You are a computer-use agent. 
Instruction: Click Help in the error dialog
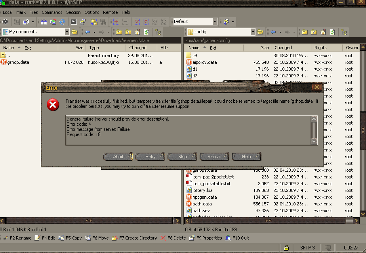[x=246, y=157]
